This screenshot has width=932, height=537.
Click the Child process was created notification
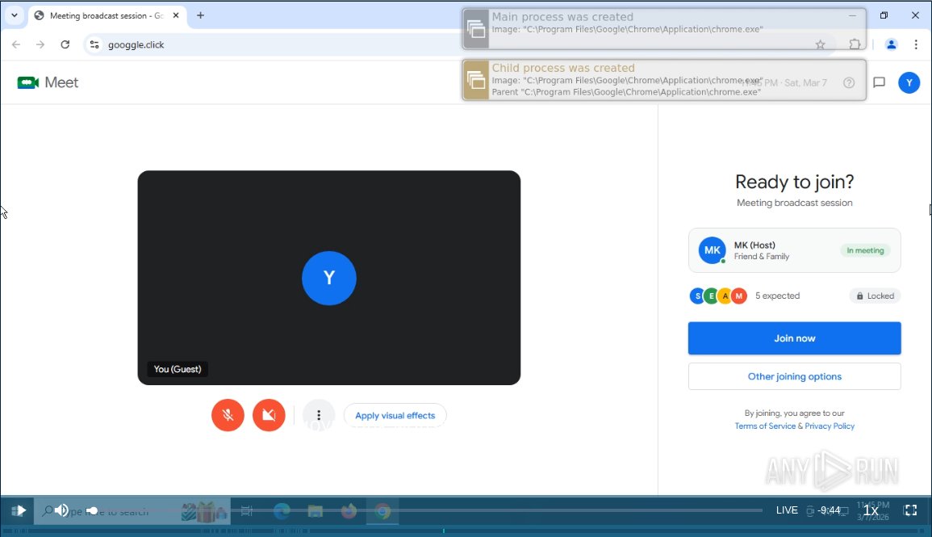664,80
